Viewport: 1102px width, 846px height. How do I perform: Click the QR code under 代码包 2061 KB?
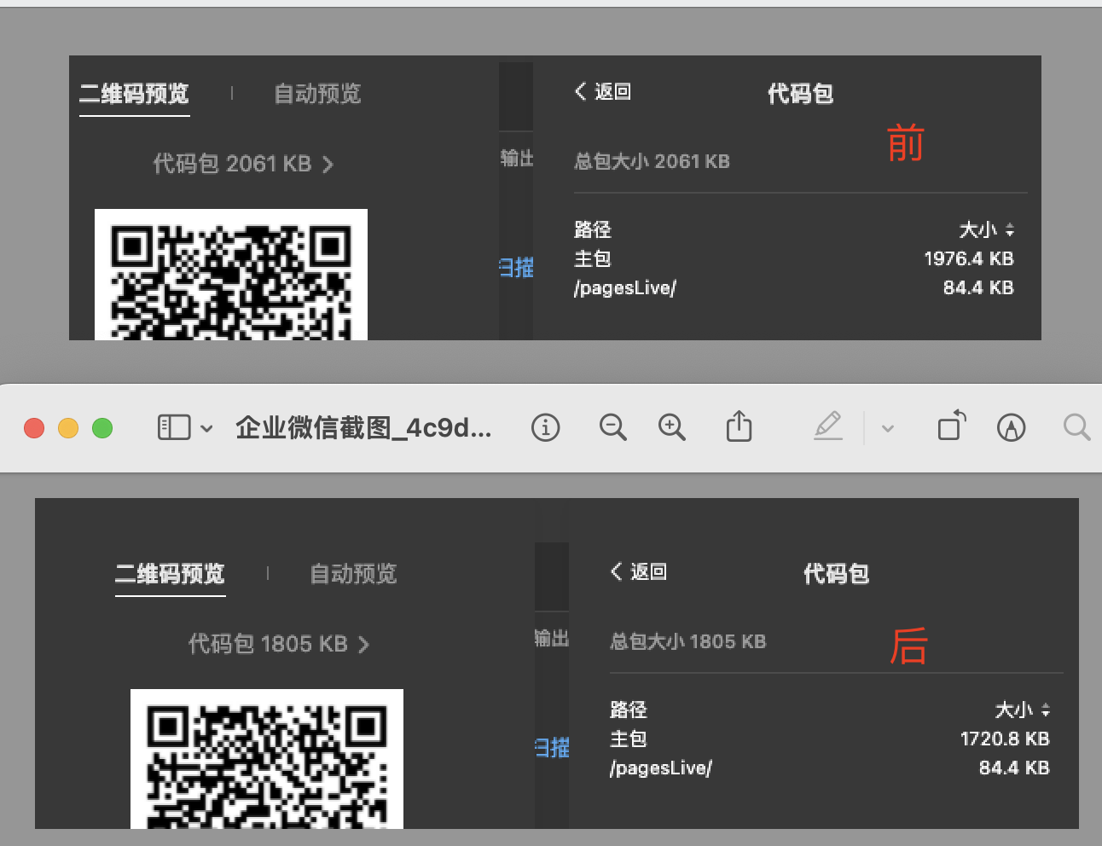231,275
